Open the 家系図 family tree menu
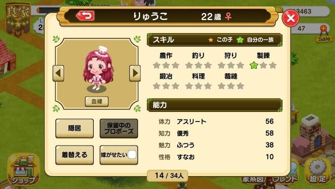Image resolution: width=335 pixels, height=189 pixels. coord(253,179)
